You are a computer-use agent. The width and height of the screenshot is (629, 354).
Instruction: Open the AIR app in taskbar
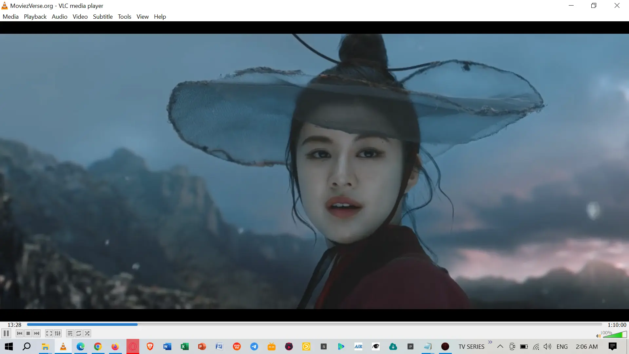point(358,346)
